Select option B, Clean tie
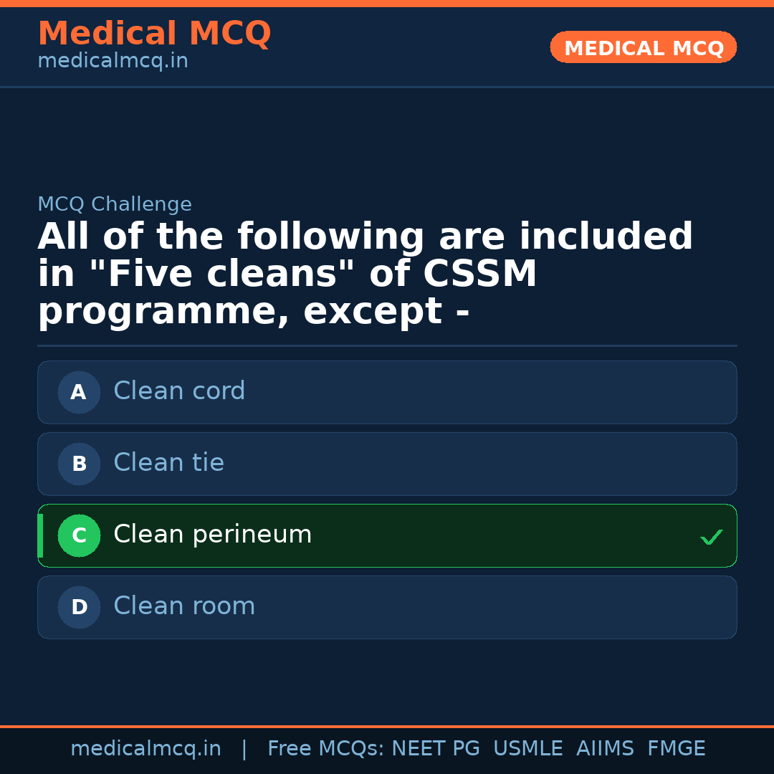Viewport: 774px width, 774px height. click(387, 464)
